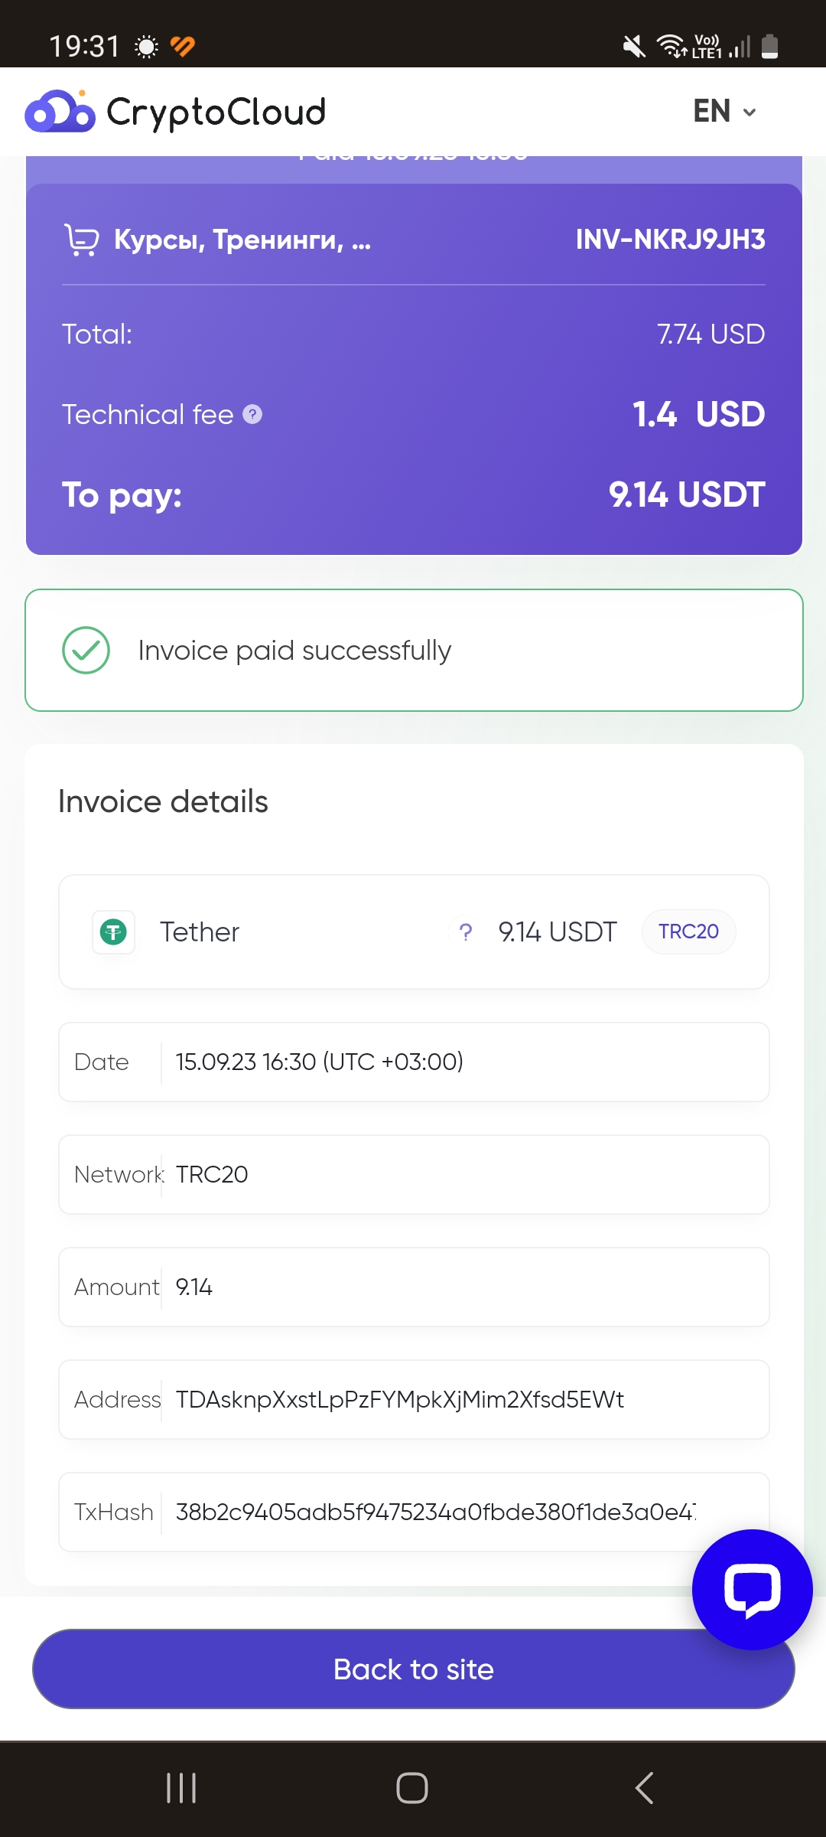Tap Android back arrow

(644, 1788)
